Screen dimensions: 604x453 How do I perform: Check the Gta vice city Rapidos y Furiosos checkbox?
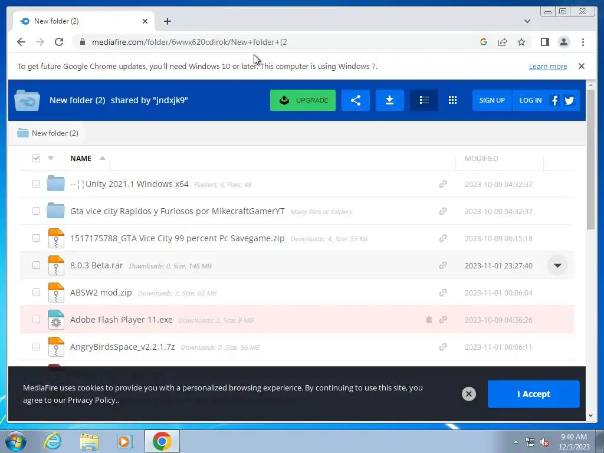click(x=36, y=211)
